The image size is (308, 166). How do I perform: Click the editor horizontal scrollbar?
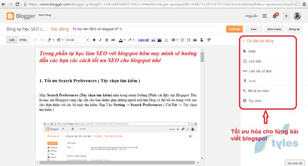(x=117, y=163)
